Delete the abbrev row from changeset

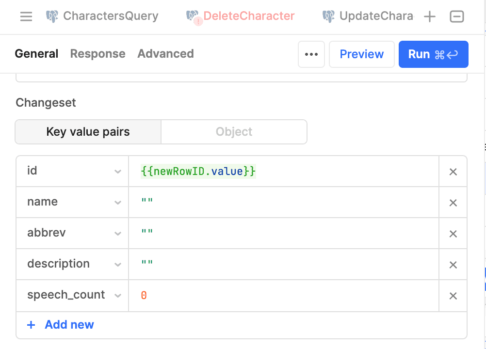453,234
